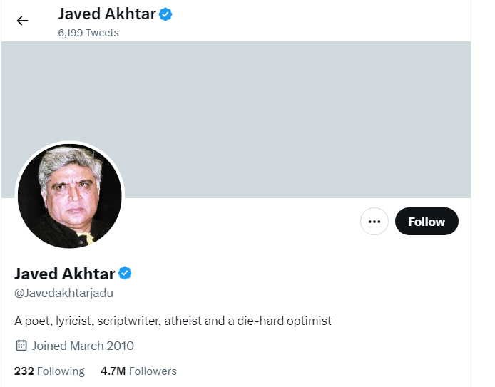Click the verified badge in top header
Viewport: 495px width, 387px height.
[165, 14]
